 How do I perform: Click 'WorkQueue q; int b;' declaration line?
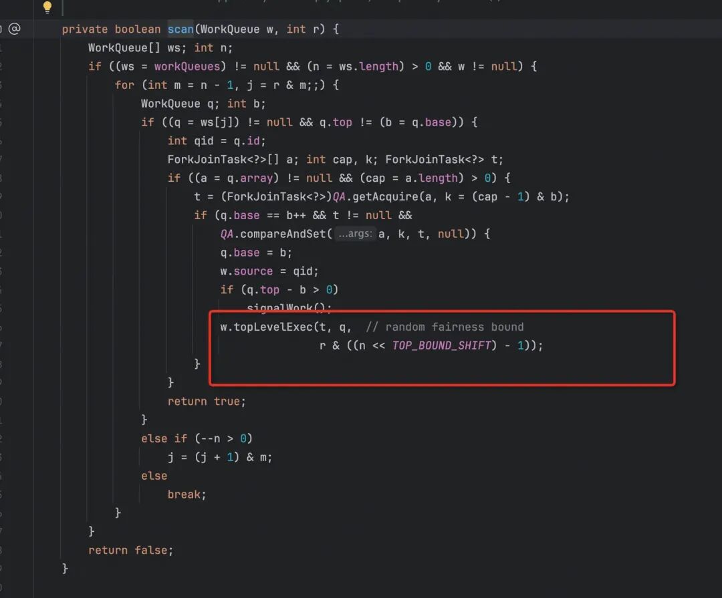203,104
